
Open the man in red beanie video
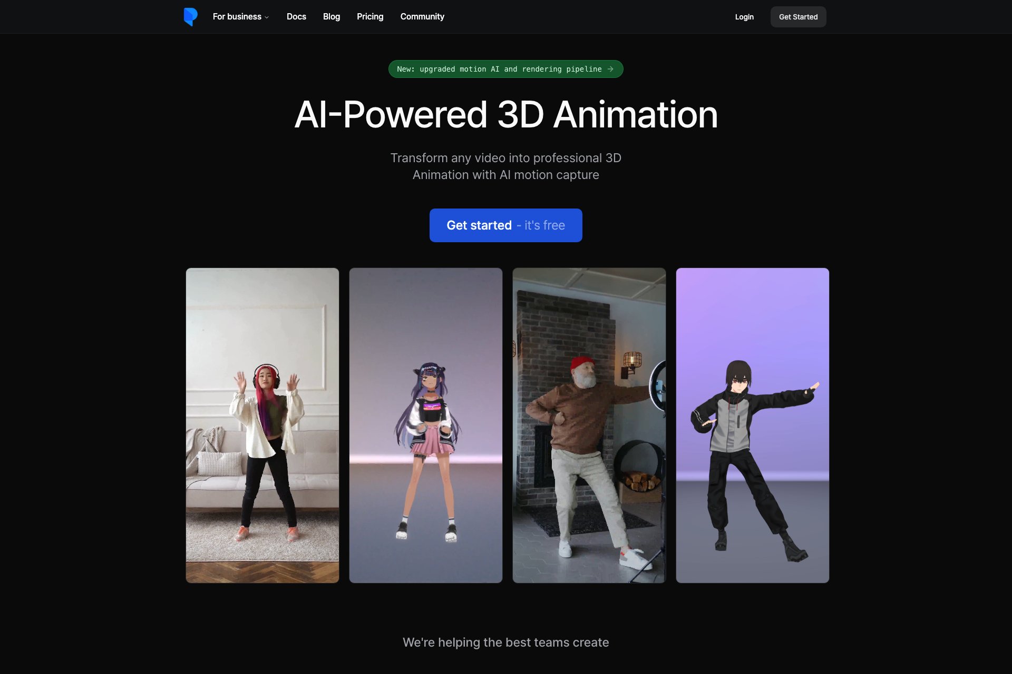tap(589, 425)
